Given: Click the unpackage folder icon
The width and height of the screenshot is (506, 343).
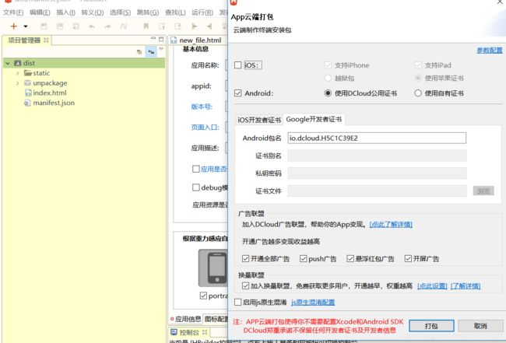Looking at the screenshot, I should pos(28,83).
